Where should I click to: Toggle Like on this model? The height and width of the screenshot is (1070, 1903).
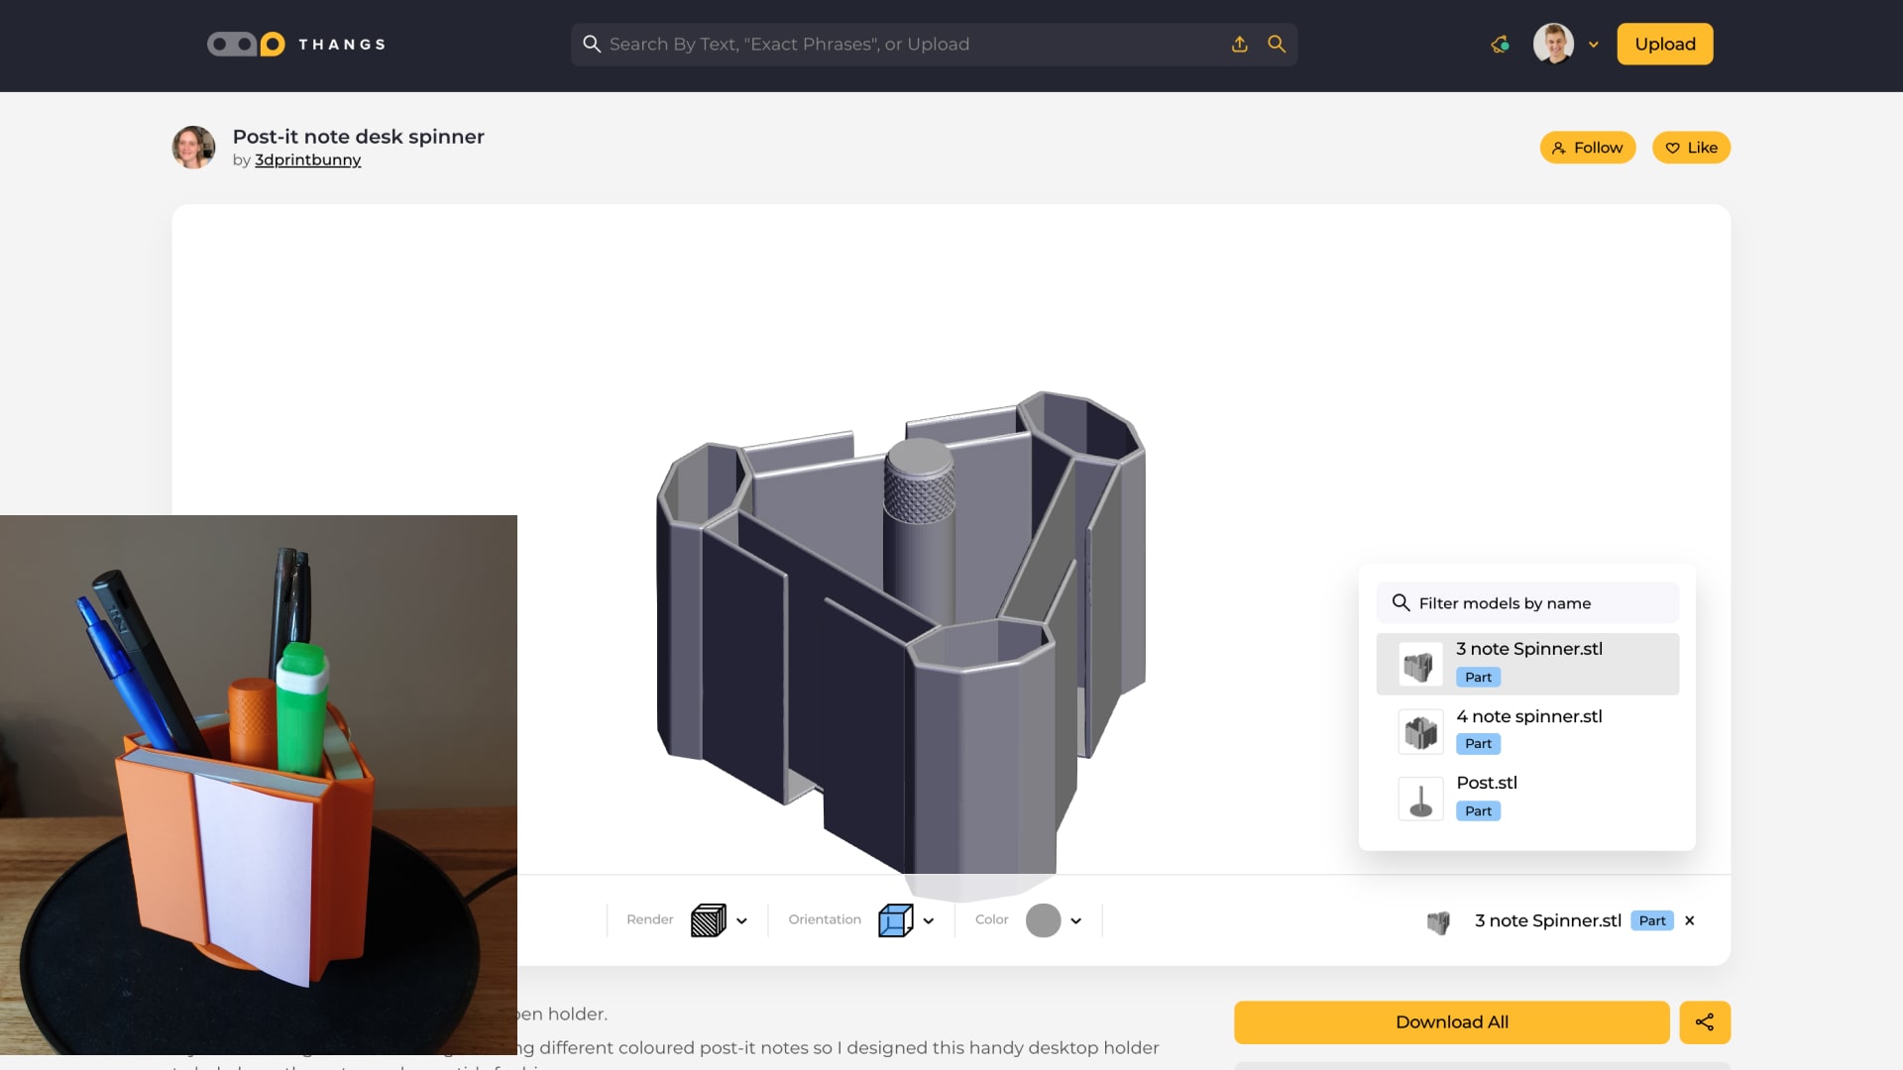tap(1691, 147)
